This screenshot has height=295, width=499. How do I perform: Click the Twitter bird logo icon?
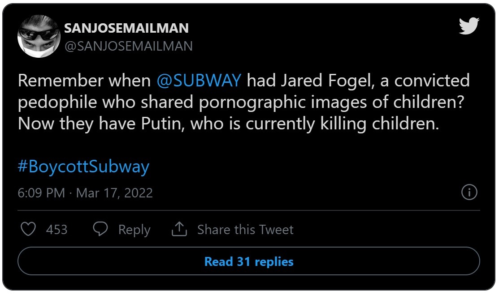coord(469,27)
